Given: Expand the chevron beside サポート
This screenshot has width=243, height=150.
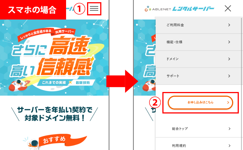Looking at the screenshot, I should 229,76.
